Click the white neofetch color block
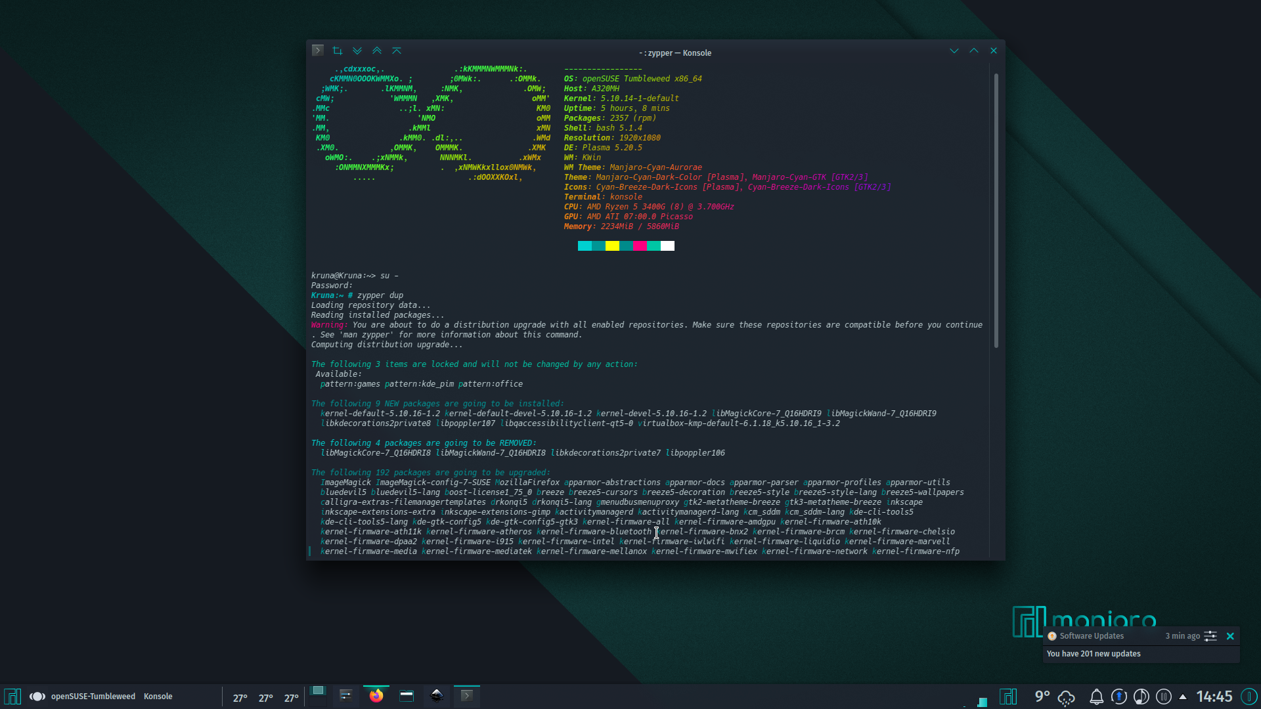Image resolution: width=1261 pixels, height=709 pixels. click(x=667, y=246)
